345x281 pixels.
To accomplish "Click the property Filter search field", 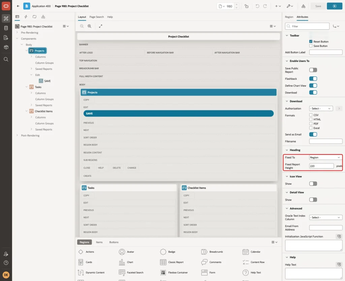I will 307,26.
